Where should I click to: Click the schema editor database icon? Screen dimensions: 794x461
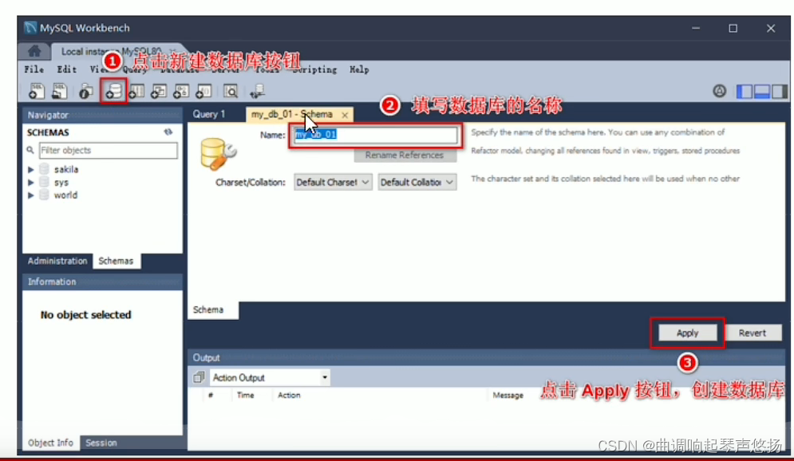click(x=218, y=154)
